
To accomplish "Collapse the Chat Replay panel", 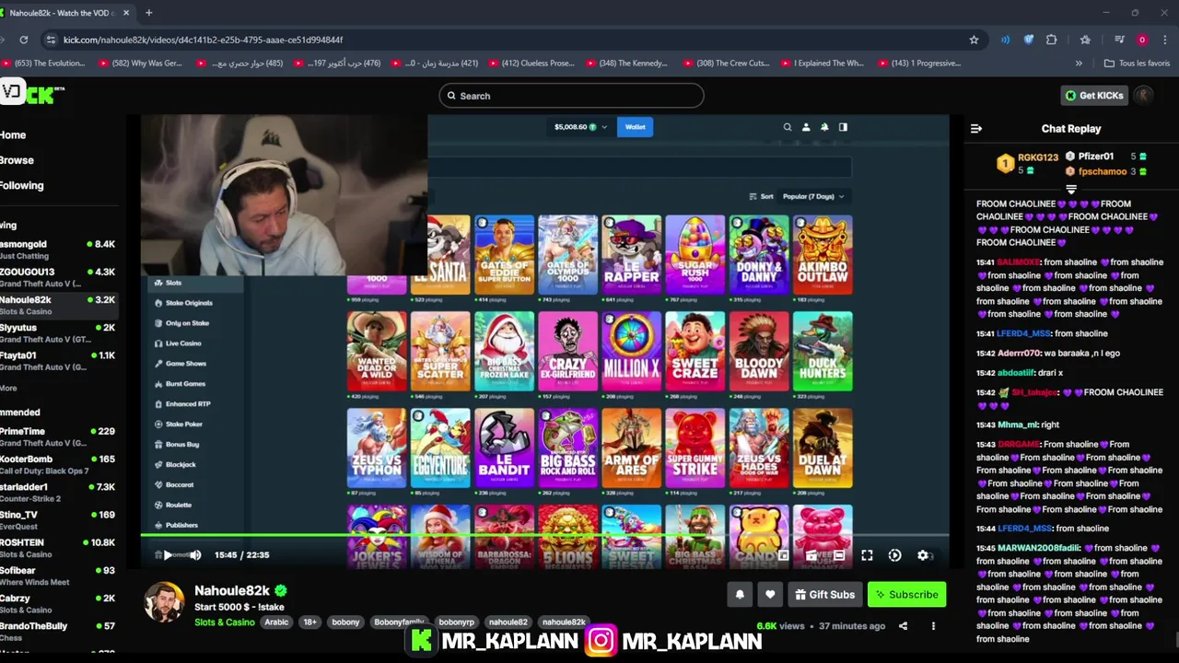I will tap(976, 129).
